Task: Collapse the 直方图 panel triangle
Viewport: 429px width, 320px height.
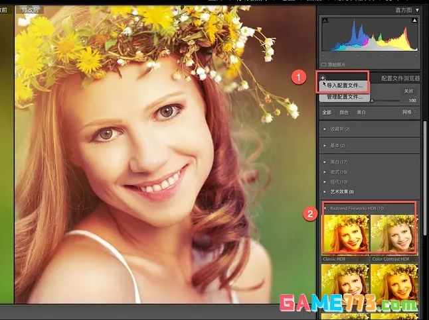Action: 417,10
